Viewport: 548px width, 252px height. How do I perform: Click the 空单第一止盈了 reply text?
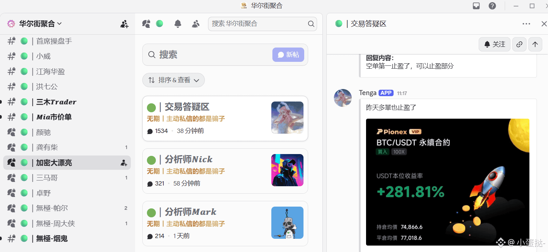410,66
